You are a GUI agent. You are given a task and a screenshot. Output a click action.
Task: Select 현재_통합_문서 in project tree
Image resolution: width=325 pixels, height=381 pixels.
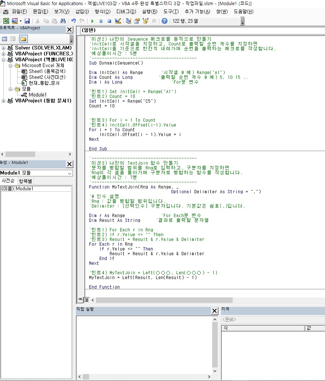(x=44, y=83)
